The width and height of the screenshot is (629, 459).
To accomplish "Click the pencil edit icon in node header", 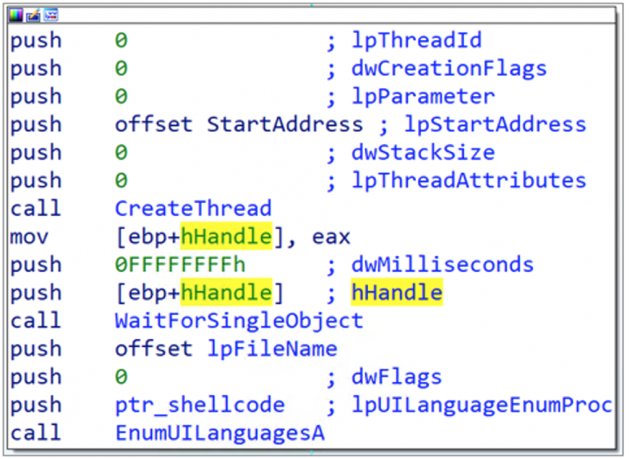I will 33,15.
